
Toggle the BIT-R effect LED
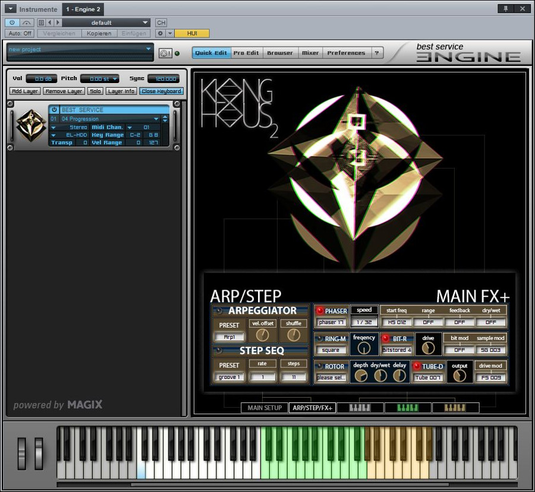click(x=386, y=338)
